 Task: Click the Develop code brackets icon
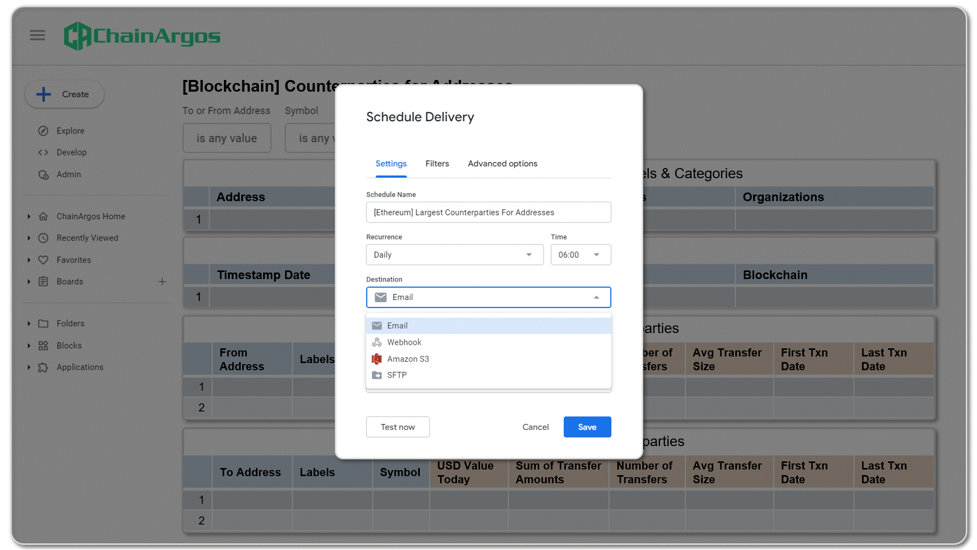pyautogui.click(x=43, y=152)
